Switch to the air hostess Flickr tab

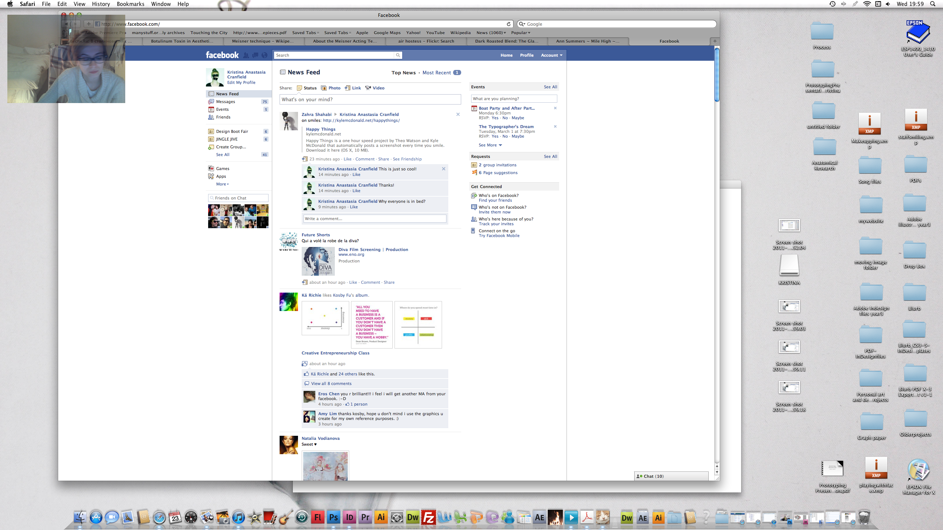426,41
